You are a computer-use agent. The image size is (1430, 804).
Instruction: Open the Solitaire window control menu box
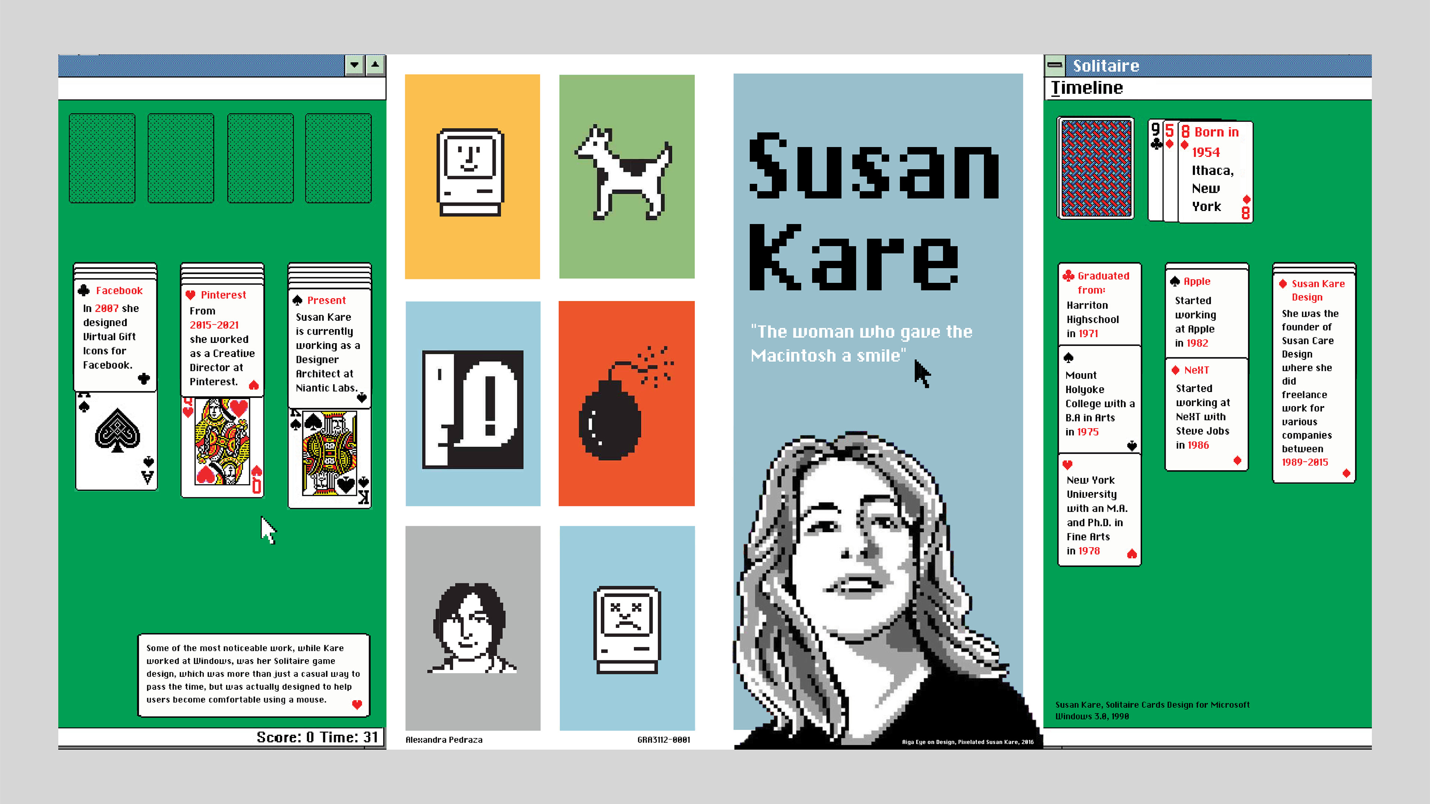(x=1055, y=66)
